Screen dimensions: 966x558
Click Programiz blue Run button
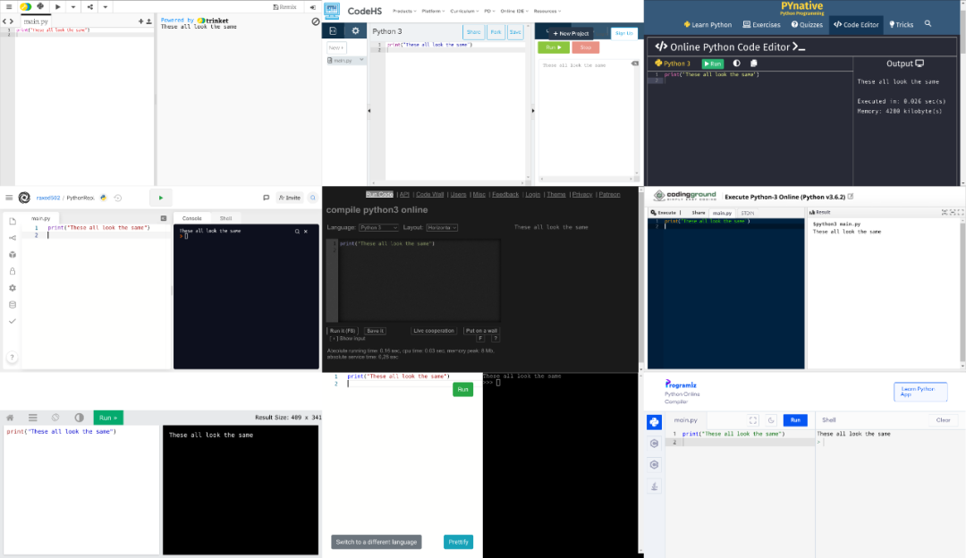pos(795,420)
